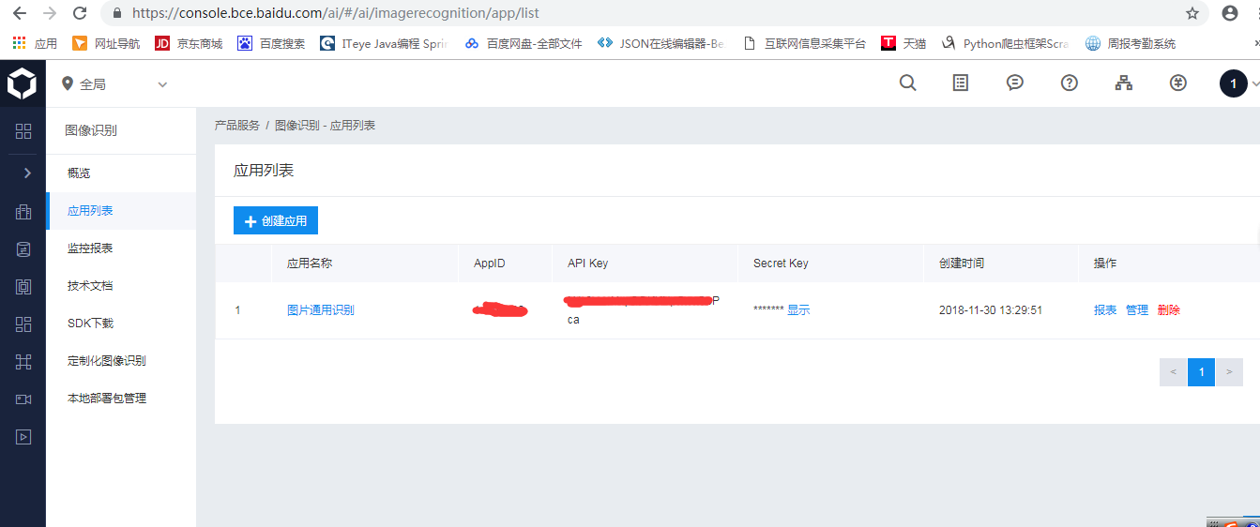Click 显示 to reveal the Secret Key
The image size is (1260, 527).
click(798, 310)
